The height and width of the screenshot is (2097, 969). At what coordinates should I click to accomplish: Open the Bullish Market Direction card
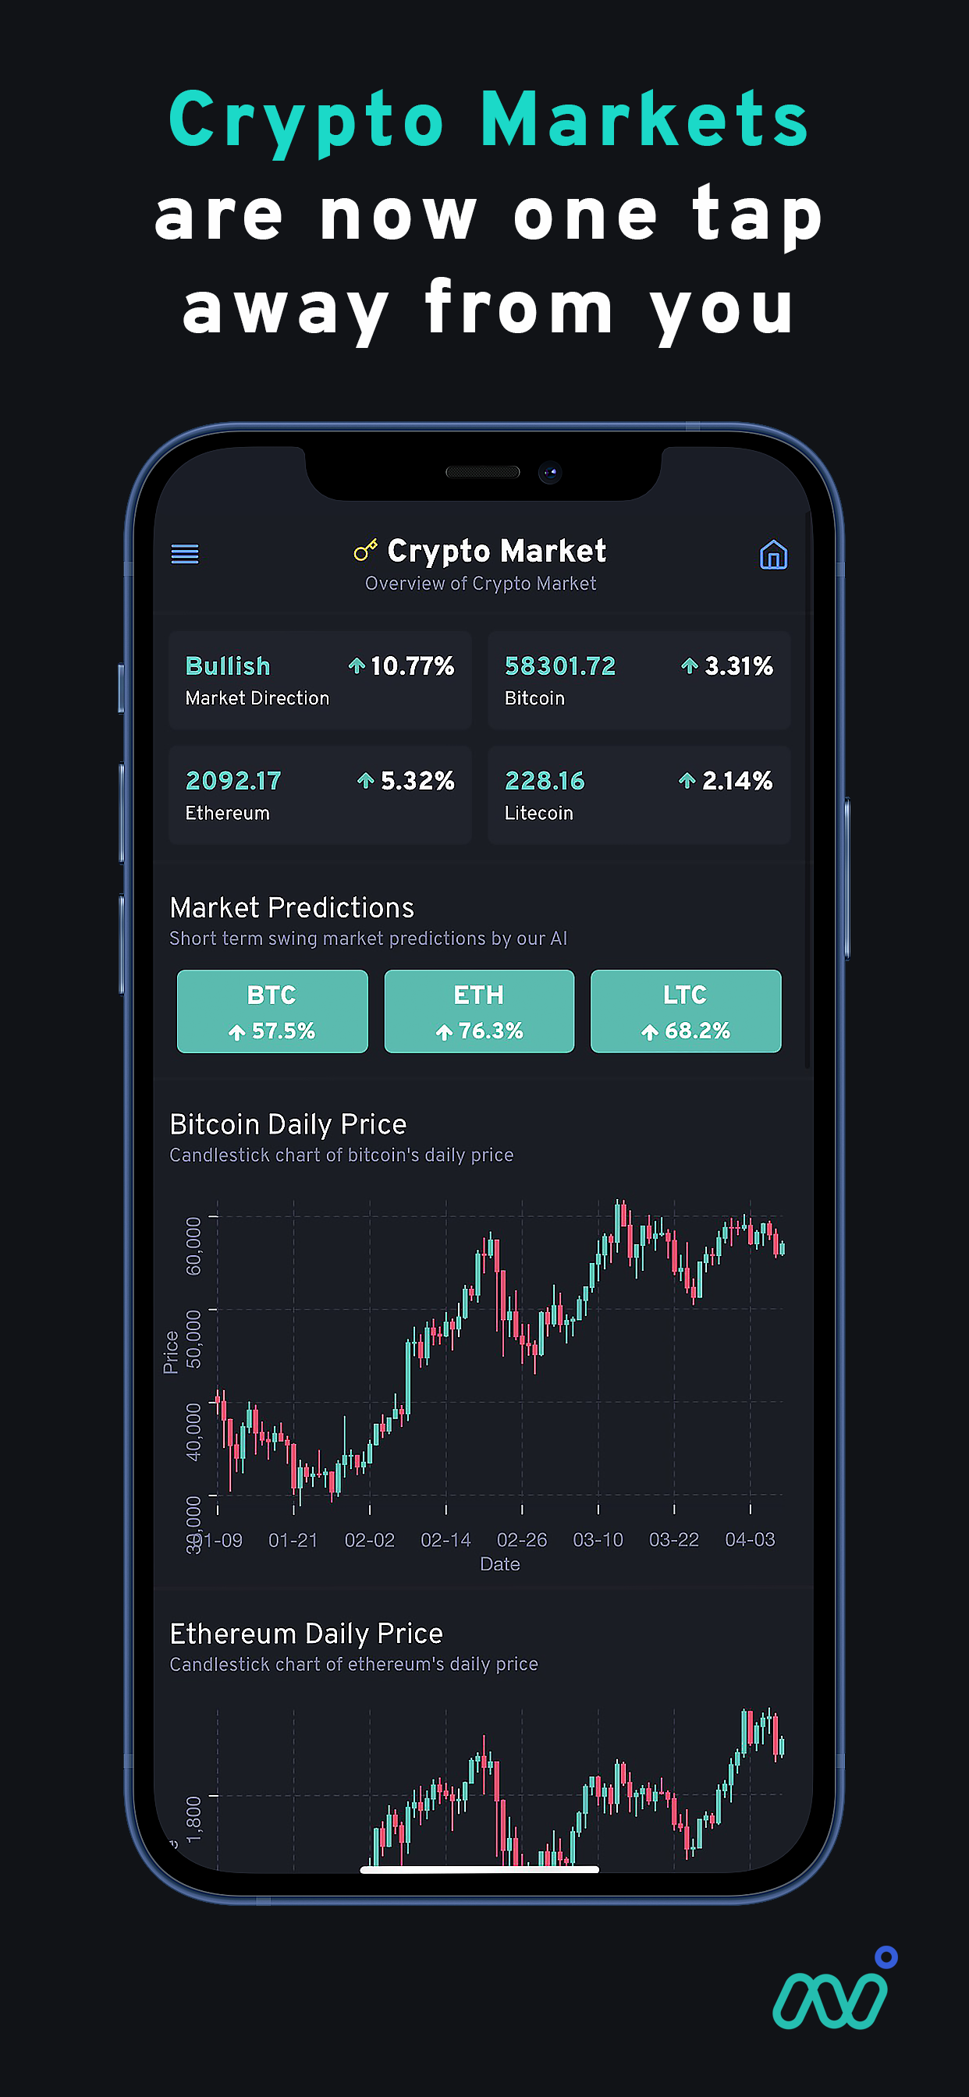[x=320, y=679]
